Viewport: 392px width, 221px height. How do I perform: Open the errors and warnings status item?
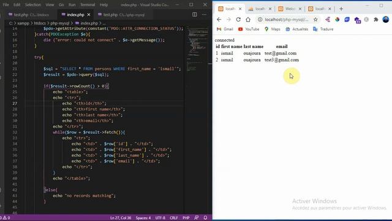tap(5, 218)
